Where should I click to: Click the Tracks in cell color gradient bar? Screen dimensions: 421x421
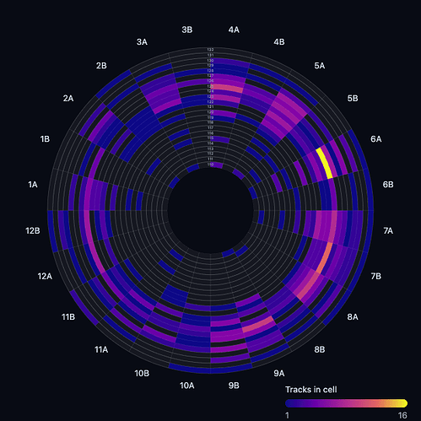pyautogui.click(x=346, y=403)
